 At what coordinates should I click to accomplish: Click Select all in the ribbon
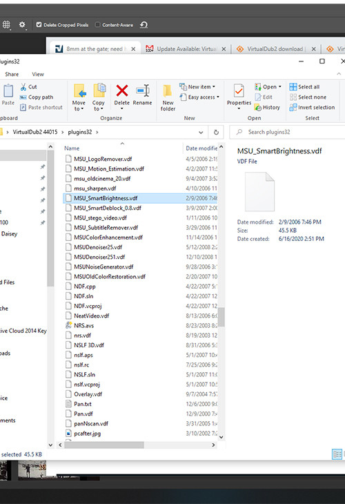[304, 87]
